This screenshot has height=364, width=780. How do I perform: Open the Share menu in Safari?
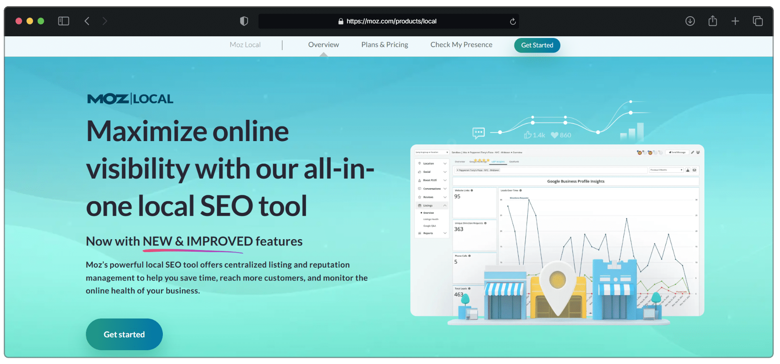[713, 20]
